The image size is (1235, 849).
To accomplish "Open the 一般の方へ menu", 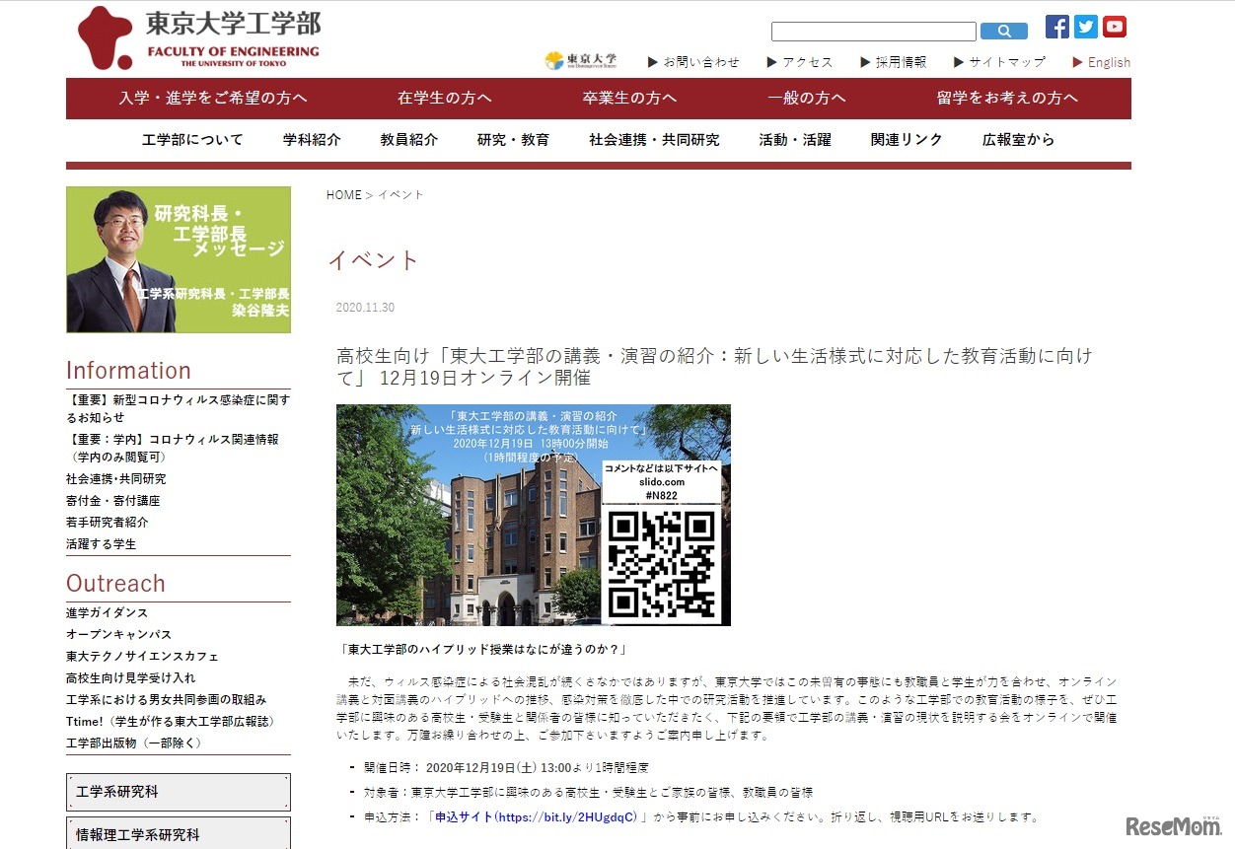I will (805, 99).
